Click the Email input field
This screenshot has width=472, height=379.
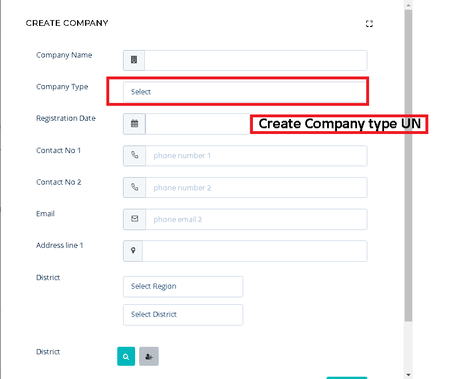[x=256, y=220]
